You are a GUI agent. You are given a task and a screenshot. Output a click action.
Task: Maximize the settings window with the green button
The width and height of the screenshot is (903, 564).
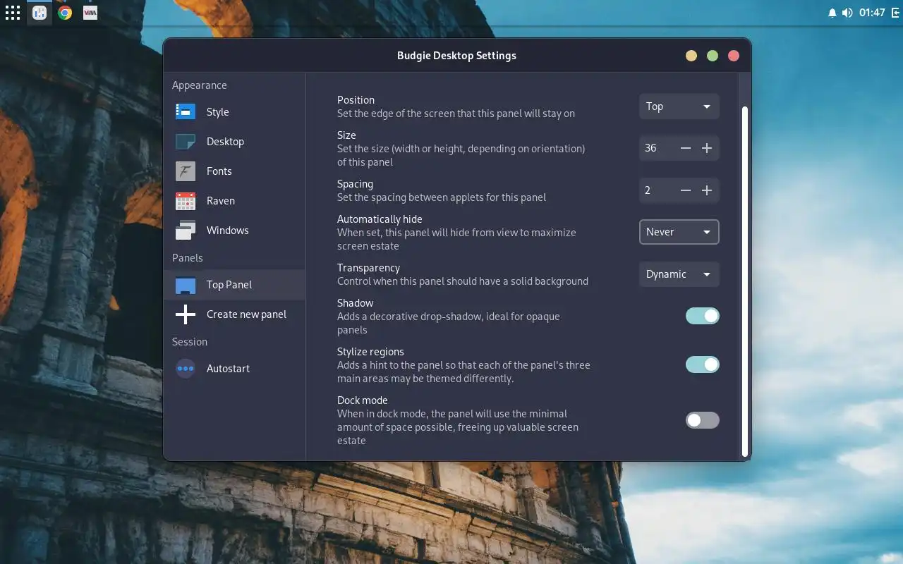click(713, 56)
